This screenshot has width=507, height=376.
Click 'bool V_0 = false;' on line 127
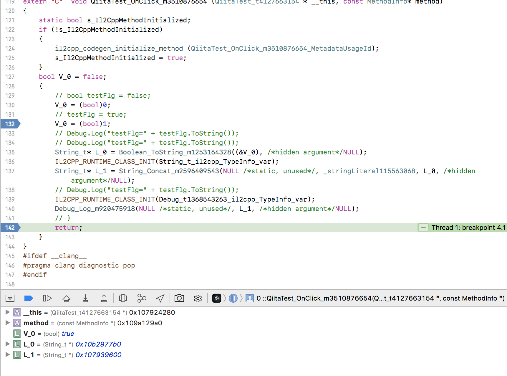click(x=72, y=77)
